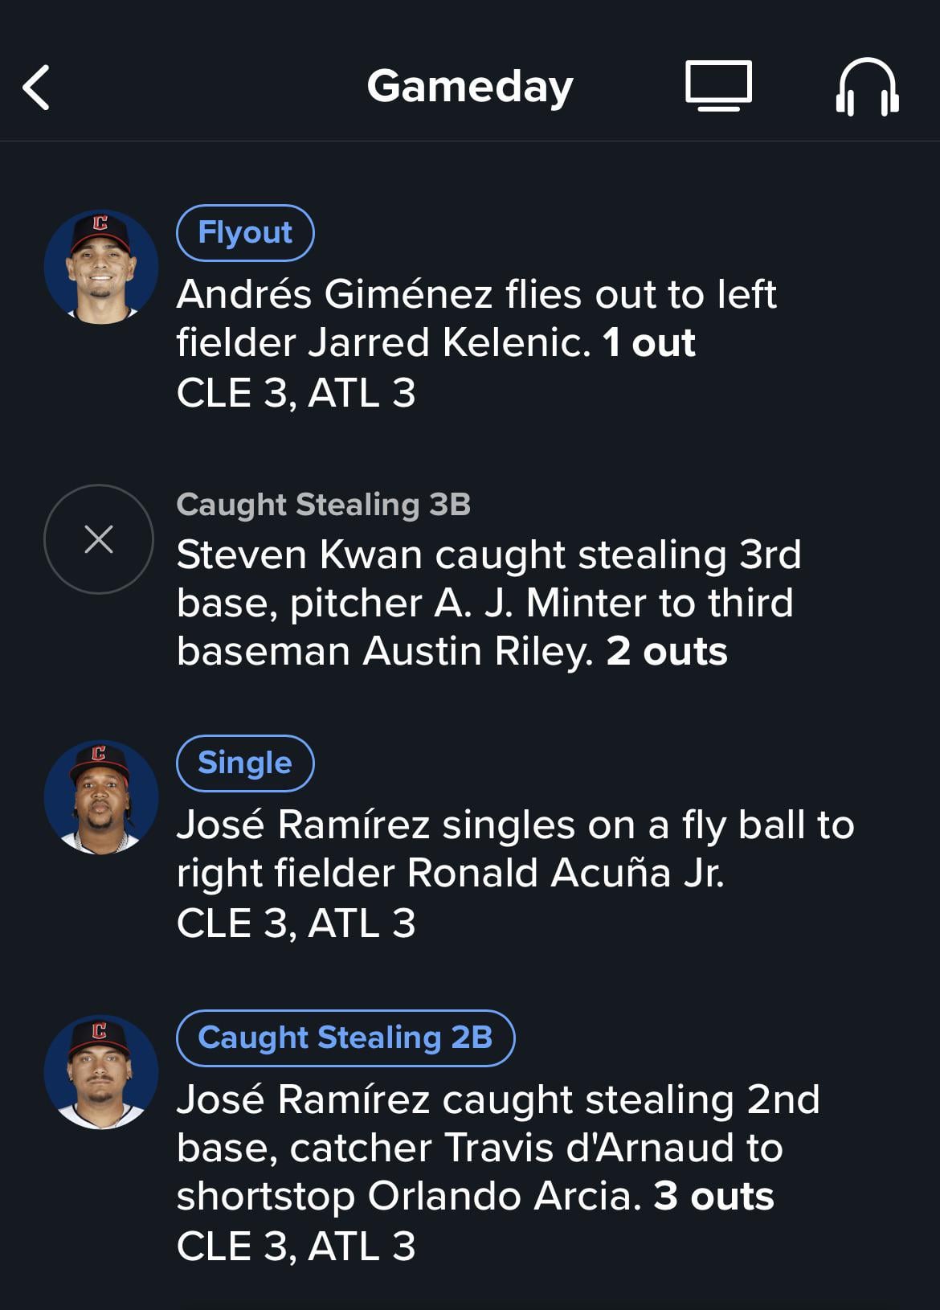Open the Giménez flies out play description
Viewport: 940px width, 1310px height.
[476, 318]
